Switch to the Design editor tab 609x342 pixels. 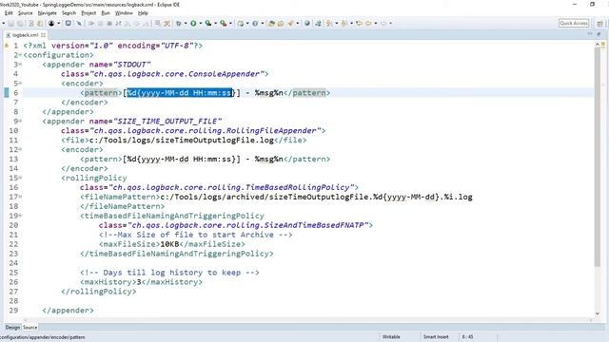pyautogui.click(x=12, y=328)
